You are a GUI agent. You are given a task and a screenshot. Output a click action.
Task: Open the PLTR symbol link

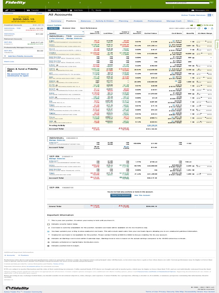click(52, 85)
